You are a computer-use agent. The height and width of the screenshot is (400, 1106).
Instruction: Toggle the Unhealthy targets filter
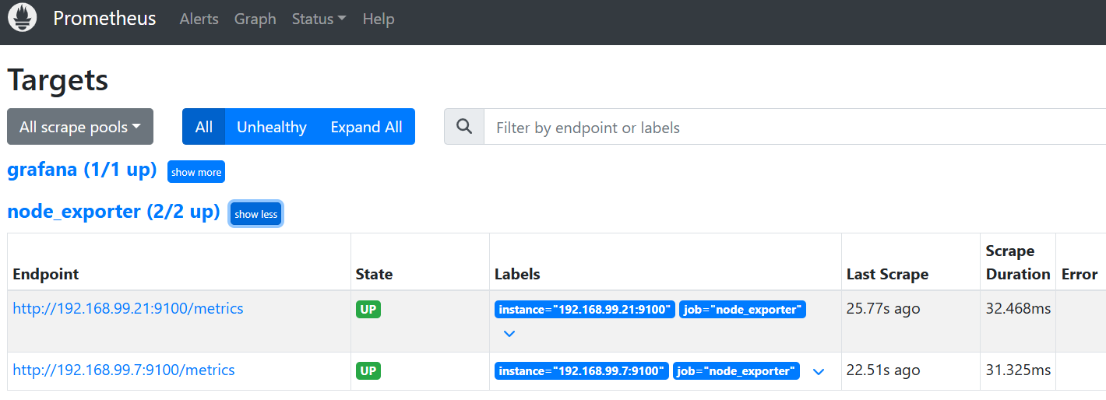click(272, 127)
